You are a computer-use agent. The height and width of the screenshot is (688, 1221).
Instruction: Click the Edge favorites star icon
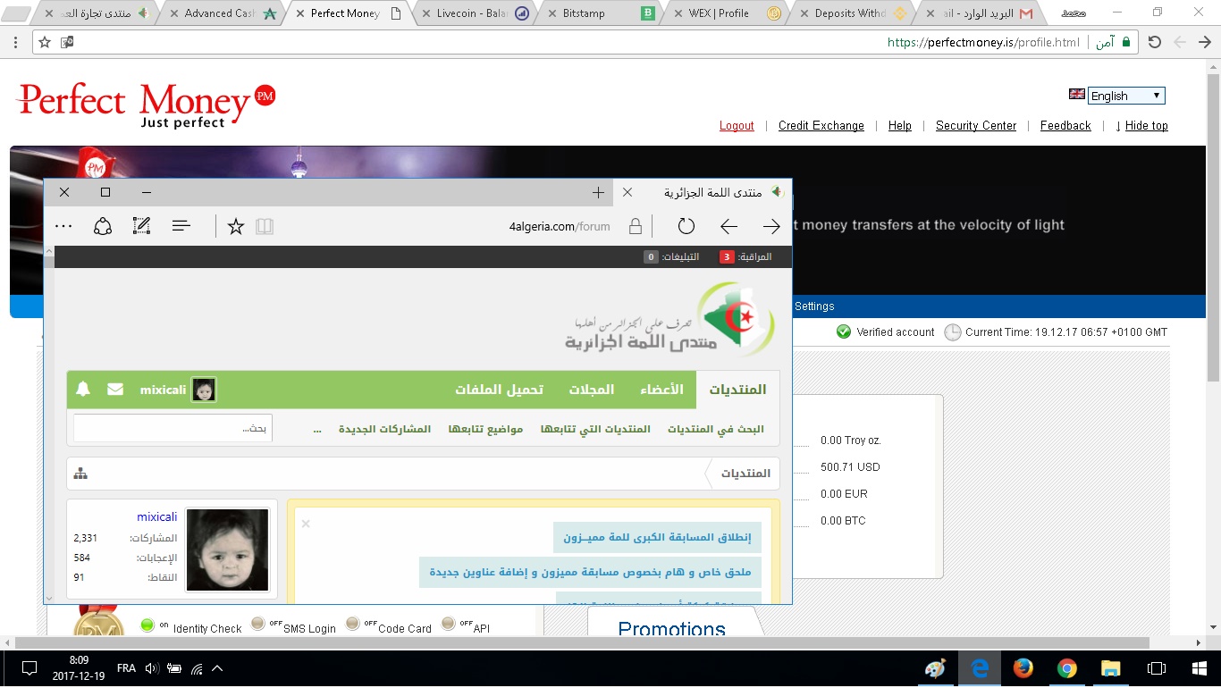pos(236,227)
